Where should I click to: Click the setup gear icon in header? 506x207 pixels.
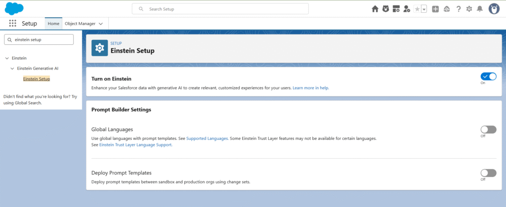(469, 9)
